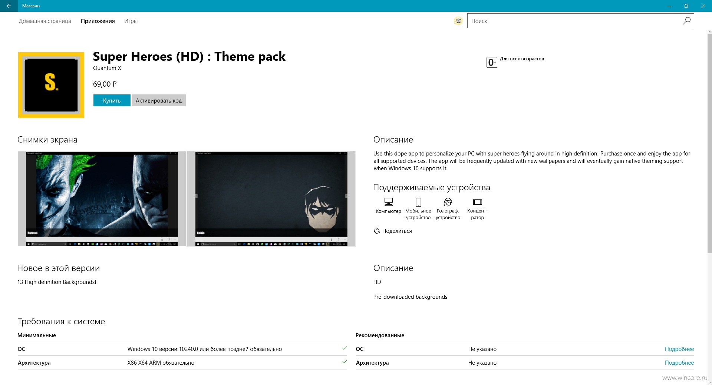Open Подробнее link for recommended ОС

point(679,349)
